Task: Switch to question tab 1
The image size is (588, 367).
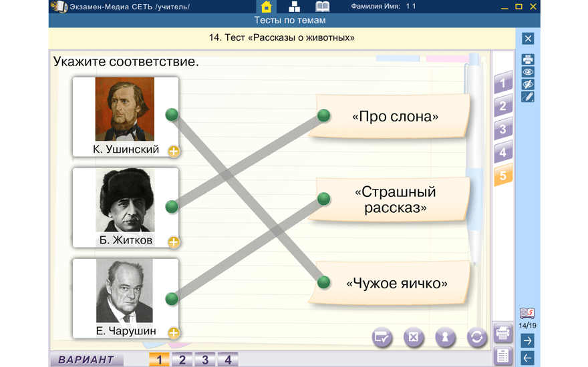Action: pyautogui.click(x=503, y=83)
